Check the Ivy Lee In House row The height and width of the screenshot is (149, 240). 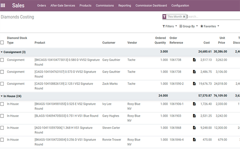pyautogui.click(x=2, y=104)
